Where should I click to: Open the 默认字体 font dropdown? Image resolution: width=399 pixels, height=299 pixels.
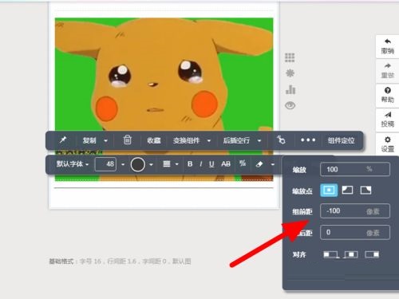point(73,164)
